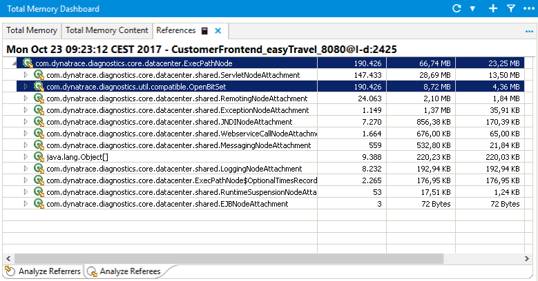The height and width of the screenshot is (281, 538).
Task: Expand the ExecPathNode$OptionalTimesRecord row
Action: pyautogui.click(x=26, y=180)
